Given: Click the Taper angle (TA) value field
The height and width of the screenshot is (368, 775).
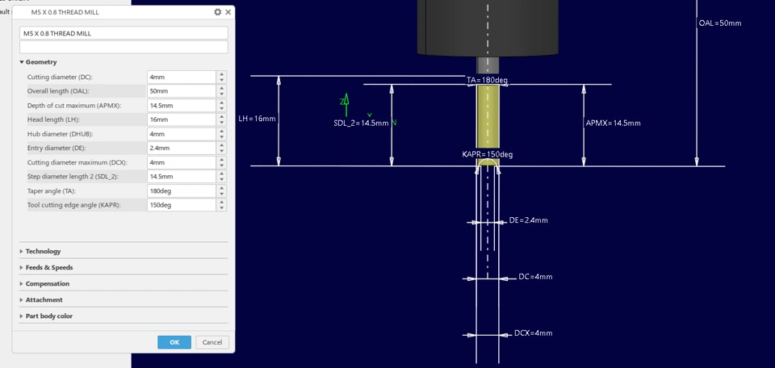Looking at the screenshot, I should click(182, 190).
